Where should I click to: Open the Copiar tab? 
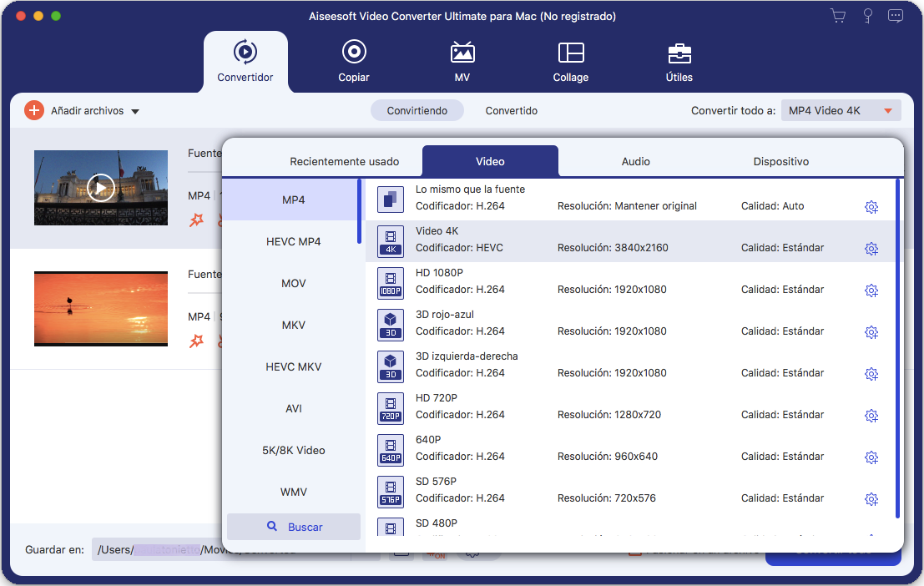[x=354, y=61]
